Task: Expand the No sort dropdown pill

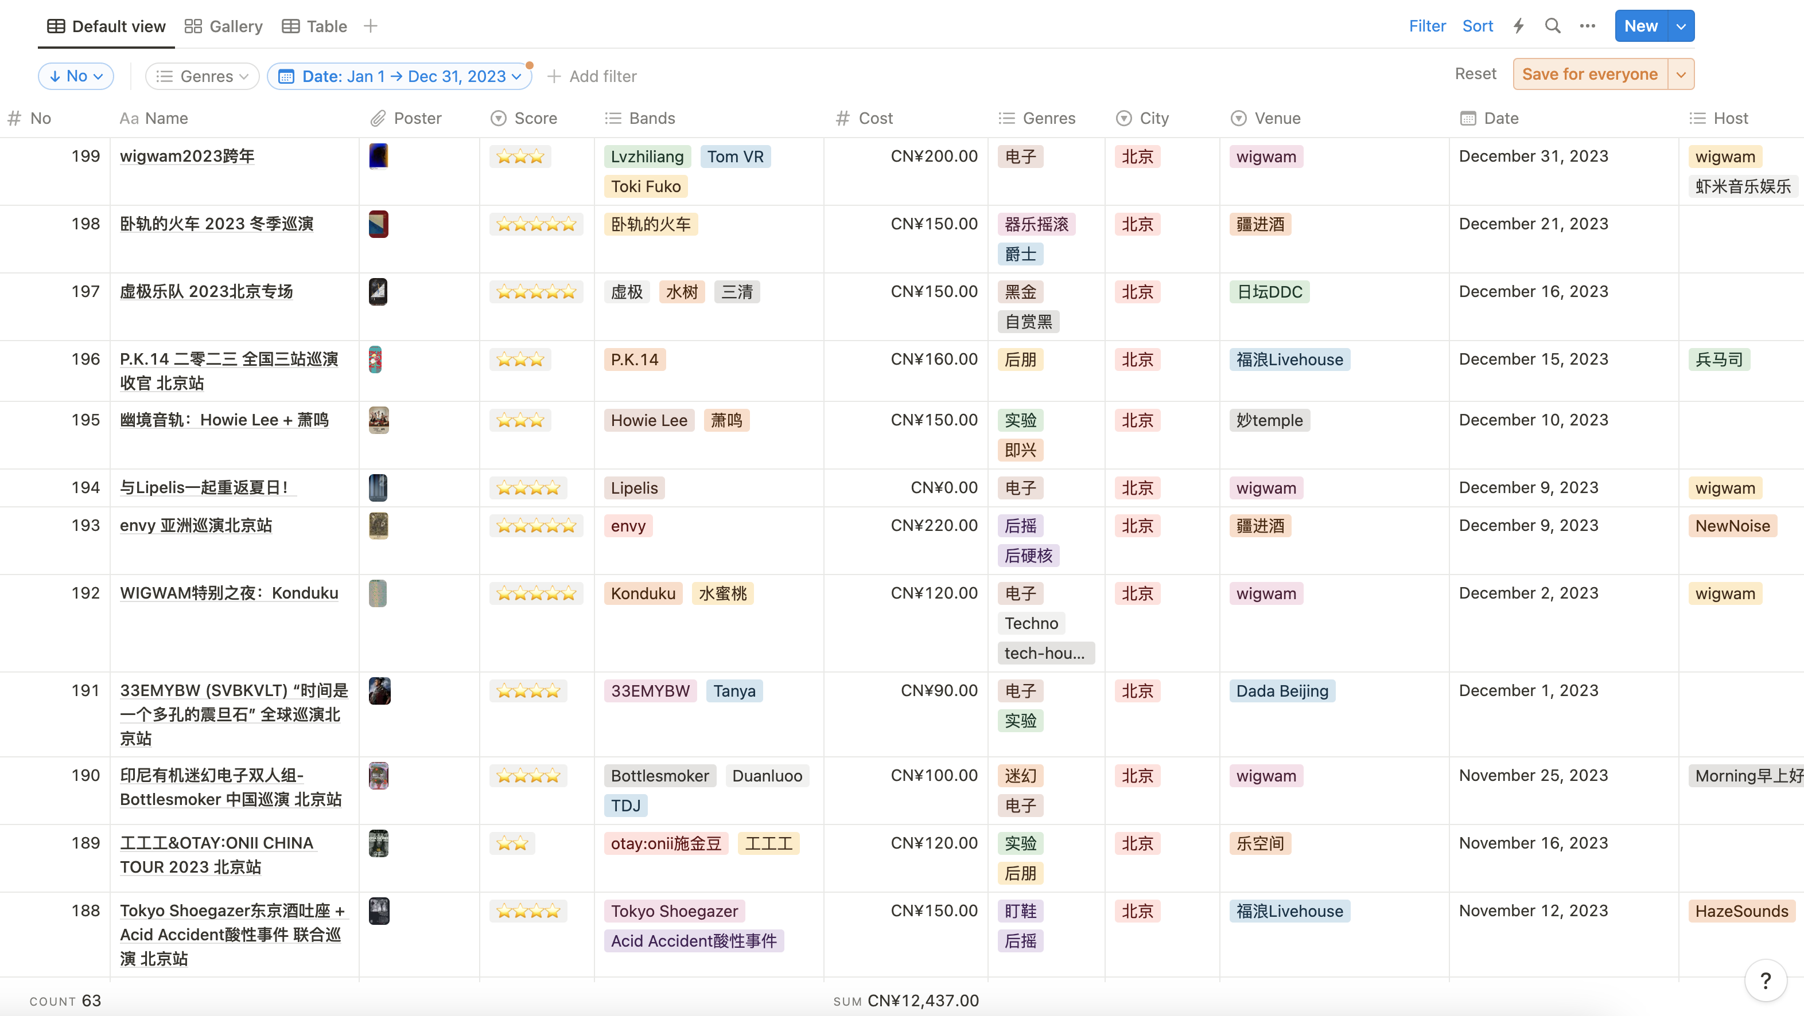Action: 76,76
